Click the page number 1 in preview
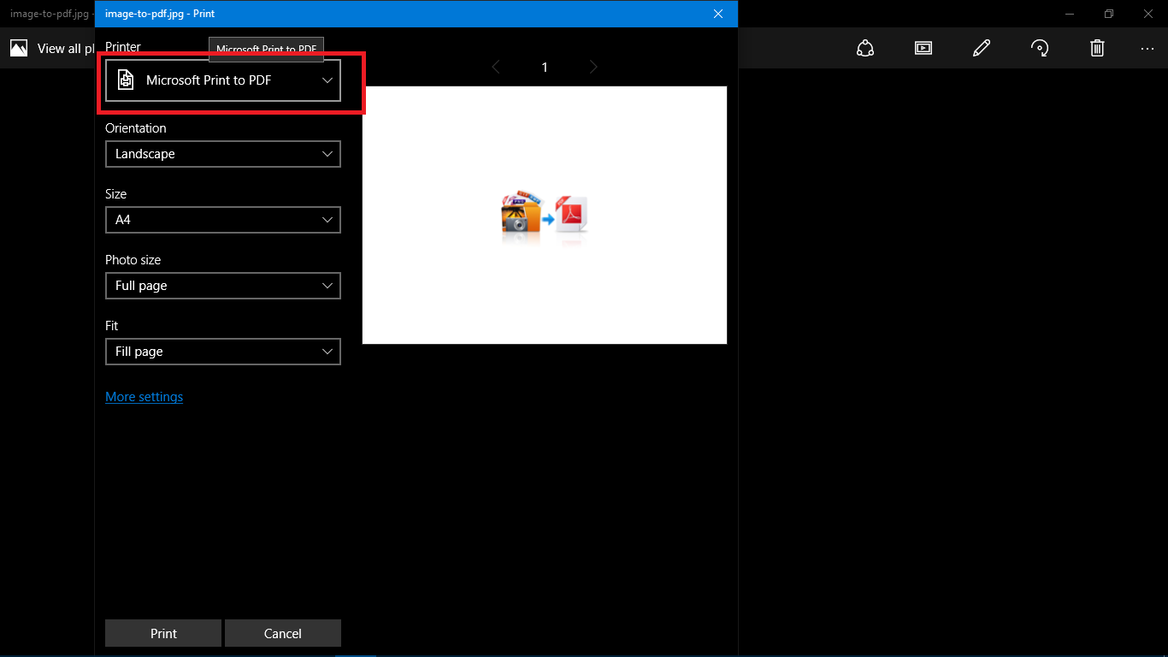The height and width of the screenshot is (657, 1168). coord(545,68)
